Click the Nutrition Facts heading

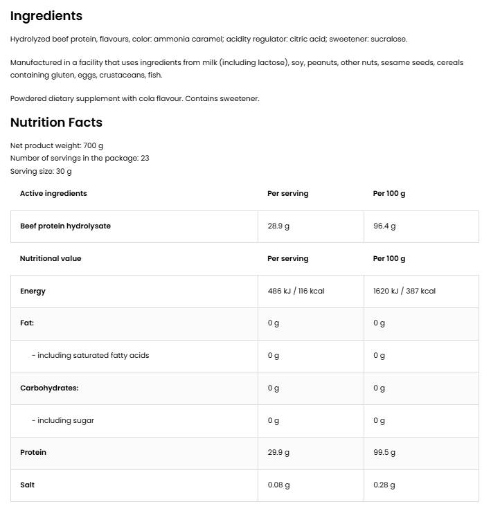pyautogui.click(x=56, y=123)
